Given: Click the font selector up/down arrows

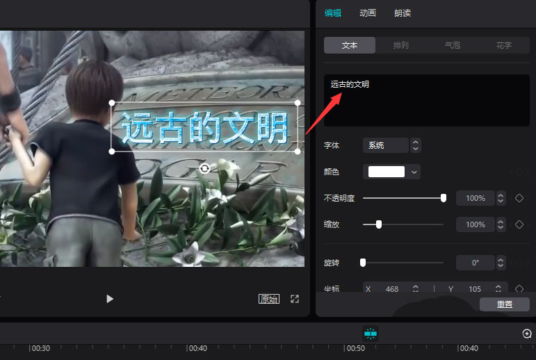Looking at the screenshot, I should 415,145.
